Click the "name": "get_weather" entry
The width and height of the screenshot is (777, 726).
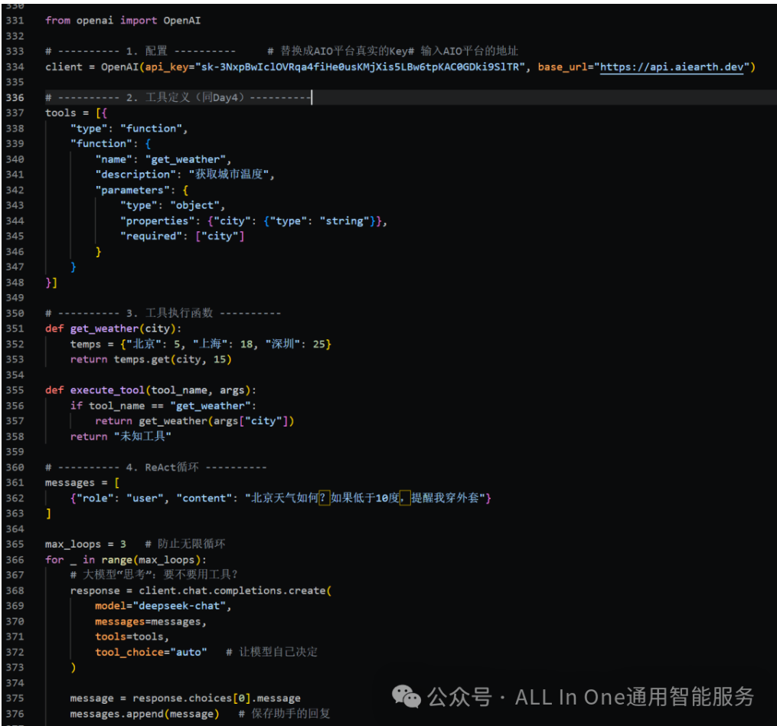tap(163, 159)
